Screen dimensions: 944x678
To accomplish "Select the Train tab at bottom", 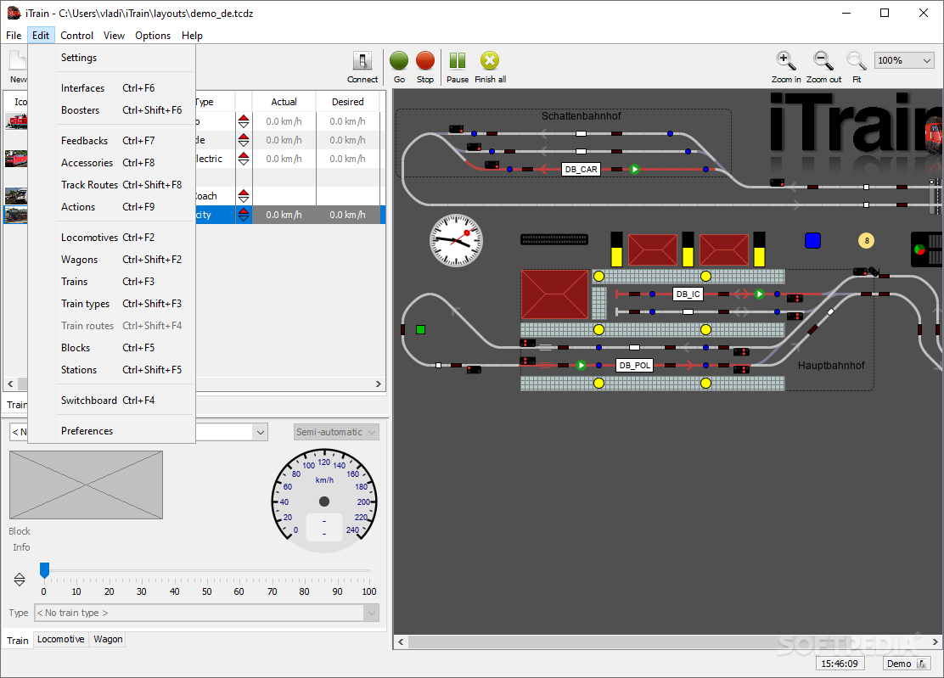I will coord(18,641).
